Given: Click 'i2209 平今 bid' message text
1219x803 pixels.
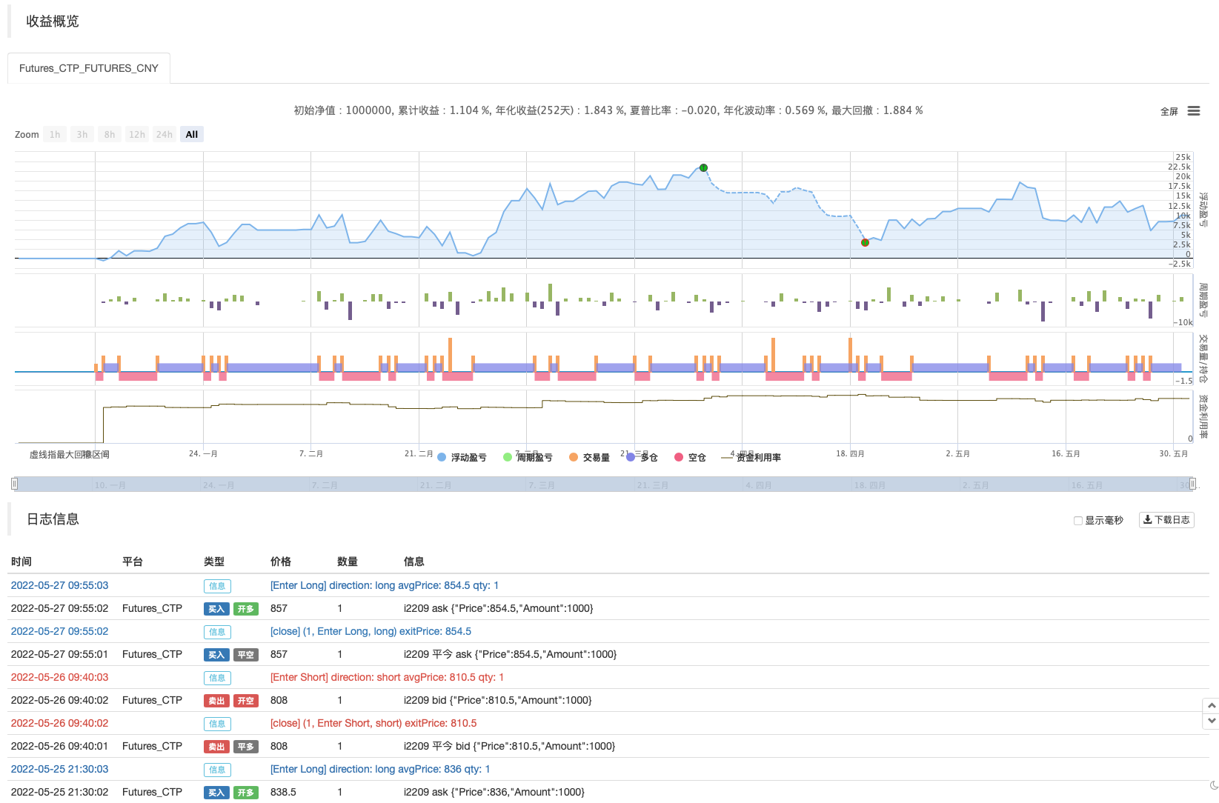Looking at the screenshot, I should [509, 746].
